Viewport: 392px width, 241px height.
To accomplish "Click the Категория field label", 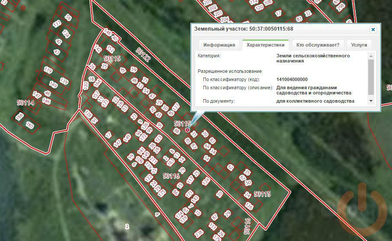I will pos(209,56).
